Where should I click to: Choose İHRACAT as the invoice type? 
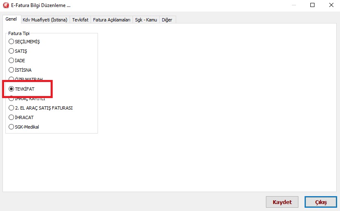tap(12, 117)
